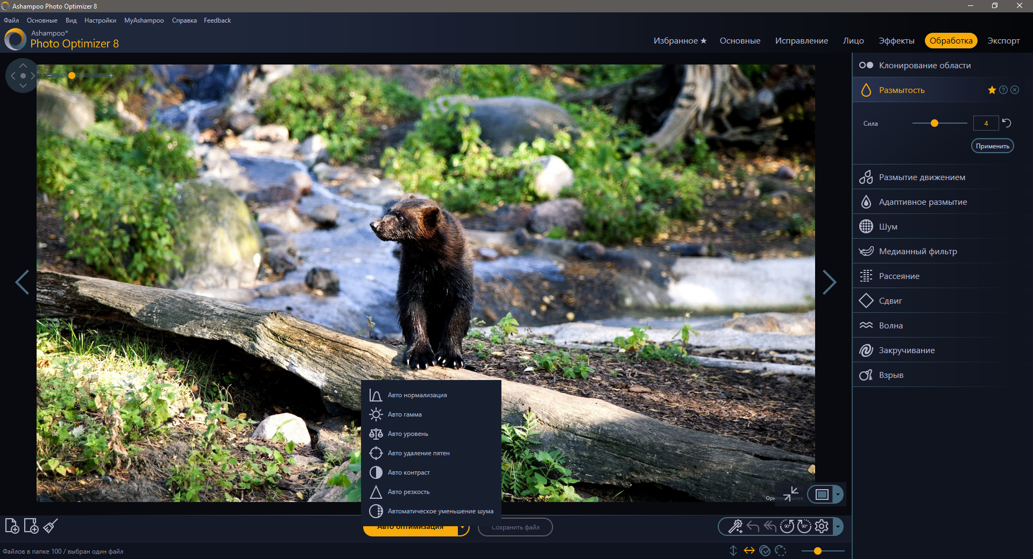Viewport: 1033px width, 559px height.
Task: Click the Применить button
Action: (992, 146)
